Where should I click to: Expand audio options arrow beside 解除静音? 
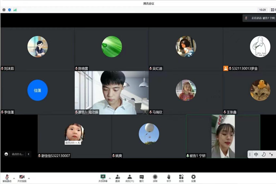13,178
